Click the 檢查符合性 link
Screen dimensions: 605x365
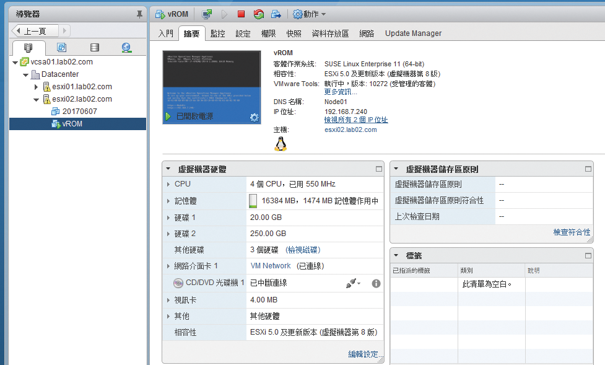572,232
